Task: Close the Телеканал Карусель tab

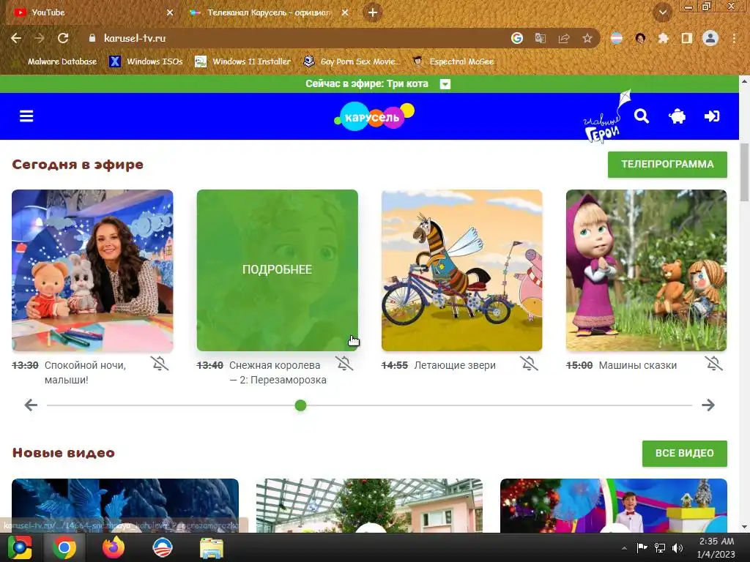Action: pyautogui.click(x=345, y=12)
